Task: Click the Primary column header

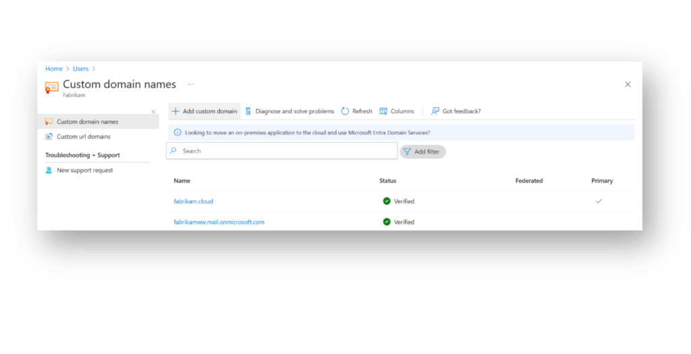Action: click(602, 181)
